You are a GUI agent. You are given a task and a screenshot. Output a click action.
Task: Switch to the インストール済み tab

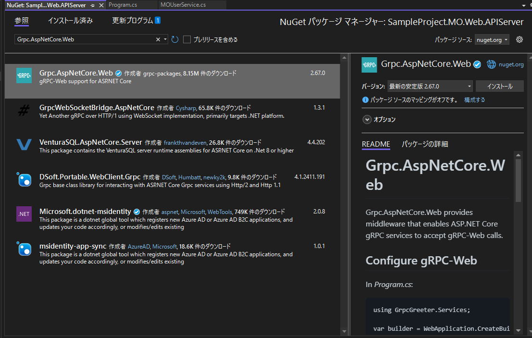(x=70, y=20)
